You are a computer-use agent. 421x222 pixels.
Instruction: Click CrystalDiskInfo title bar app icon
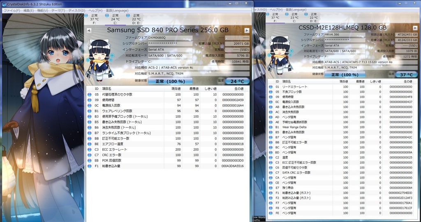(4, 4)
